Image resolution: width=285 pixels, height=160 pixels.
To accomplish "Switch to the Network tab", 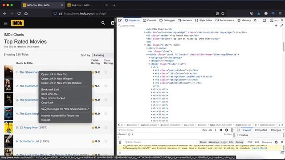I will coord(185,20).
